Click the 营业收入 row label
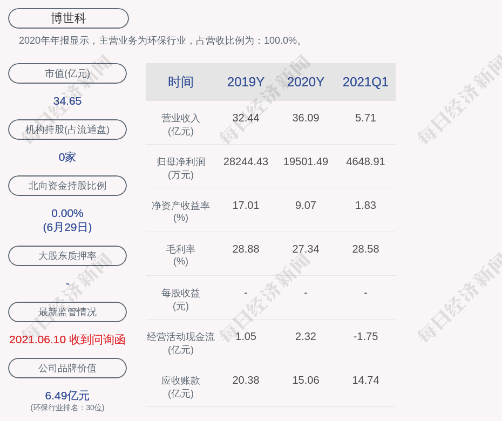502x421 pixels. tap(181, 124)
